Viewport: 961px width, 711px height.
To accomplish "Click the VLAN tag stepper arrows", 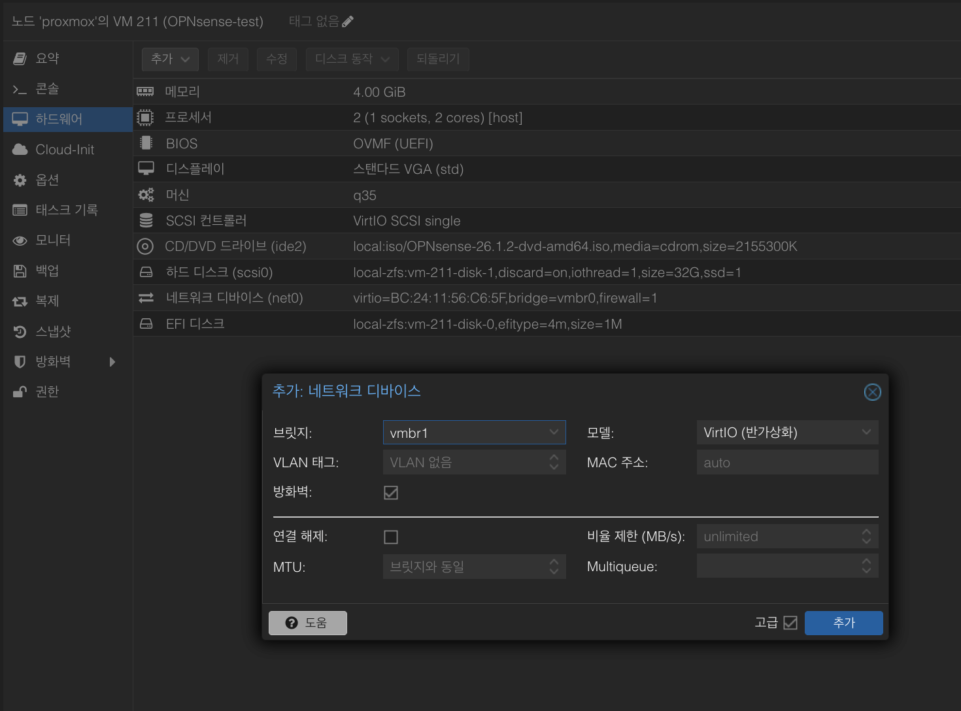I will pos(554,463).
